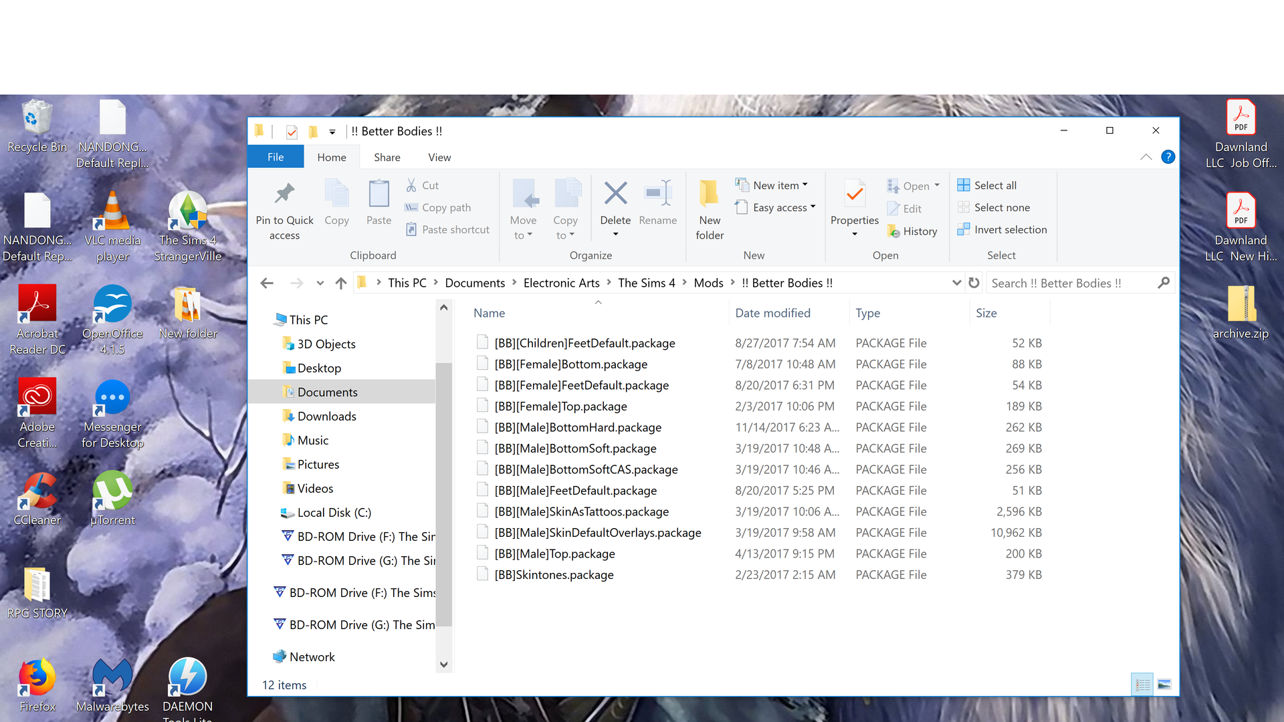Image resolution: width=1284 pixels, height=722 pixels.
Task: Click the Rename ribbon icon
Action: click(x=657, y=193)
